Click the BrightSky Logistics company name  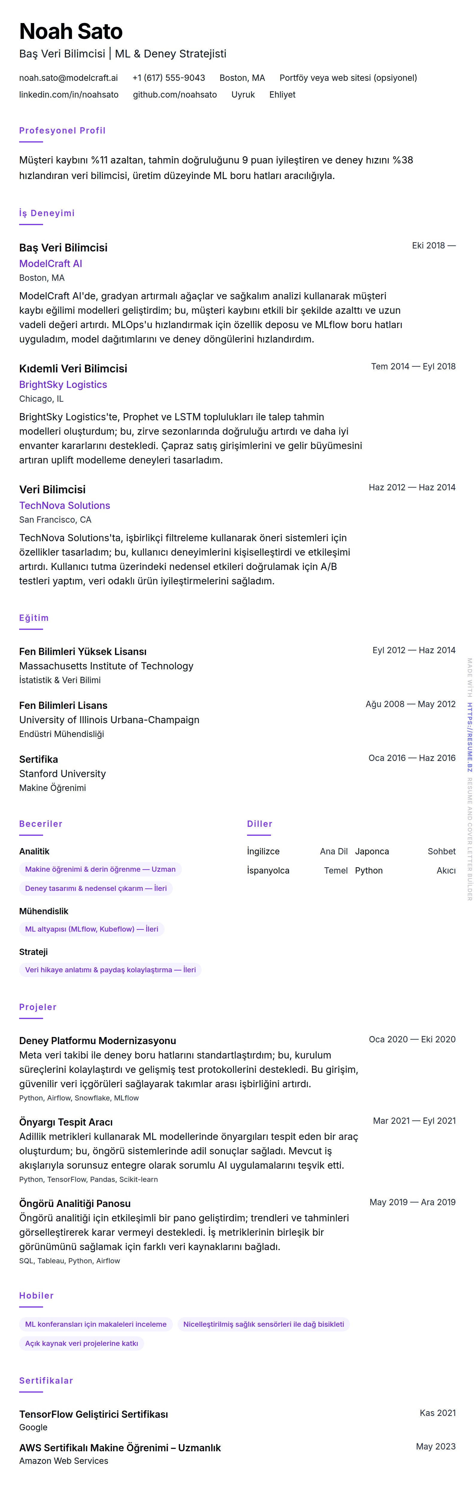(x=63, y=385)
